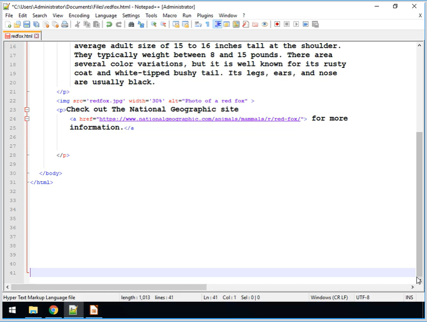Open the Tools menu
This screenshot has height=322, width=427.
coord(151,16)
